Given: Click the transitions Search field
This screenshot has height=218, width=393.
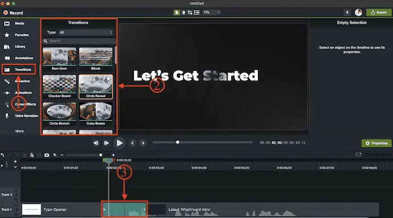Looking at the screenshot, I should click(79, 41).
